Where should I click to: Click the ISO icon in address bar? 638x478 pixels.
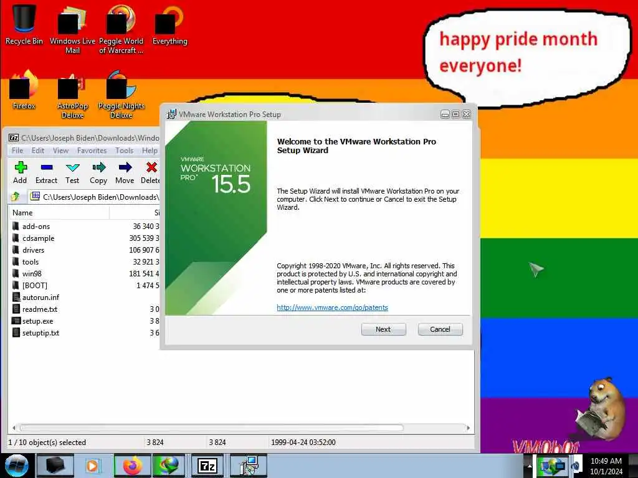pos(36,197)
